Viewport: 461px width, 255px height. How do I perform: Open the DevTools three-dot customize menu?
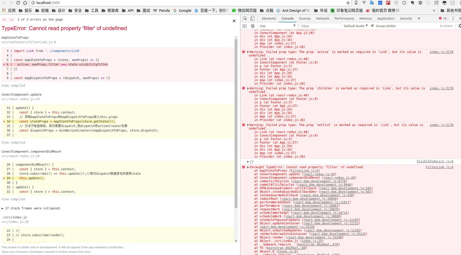click(x=453, y=18)
